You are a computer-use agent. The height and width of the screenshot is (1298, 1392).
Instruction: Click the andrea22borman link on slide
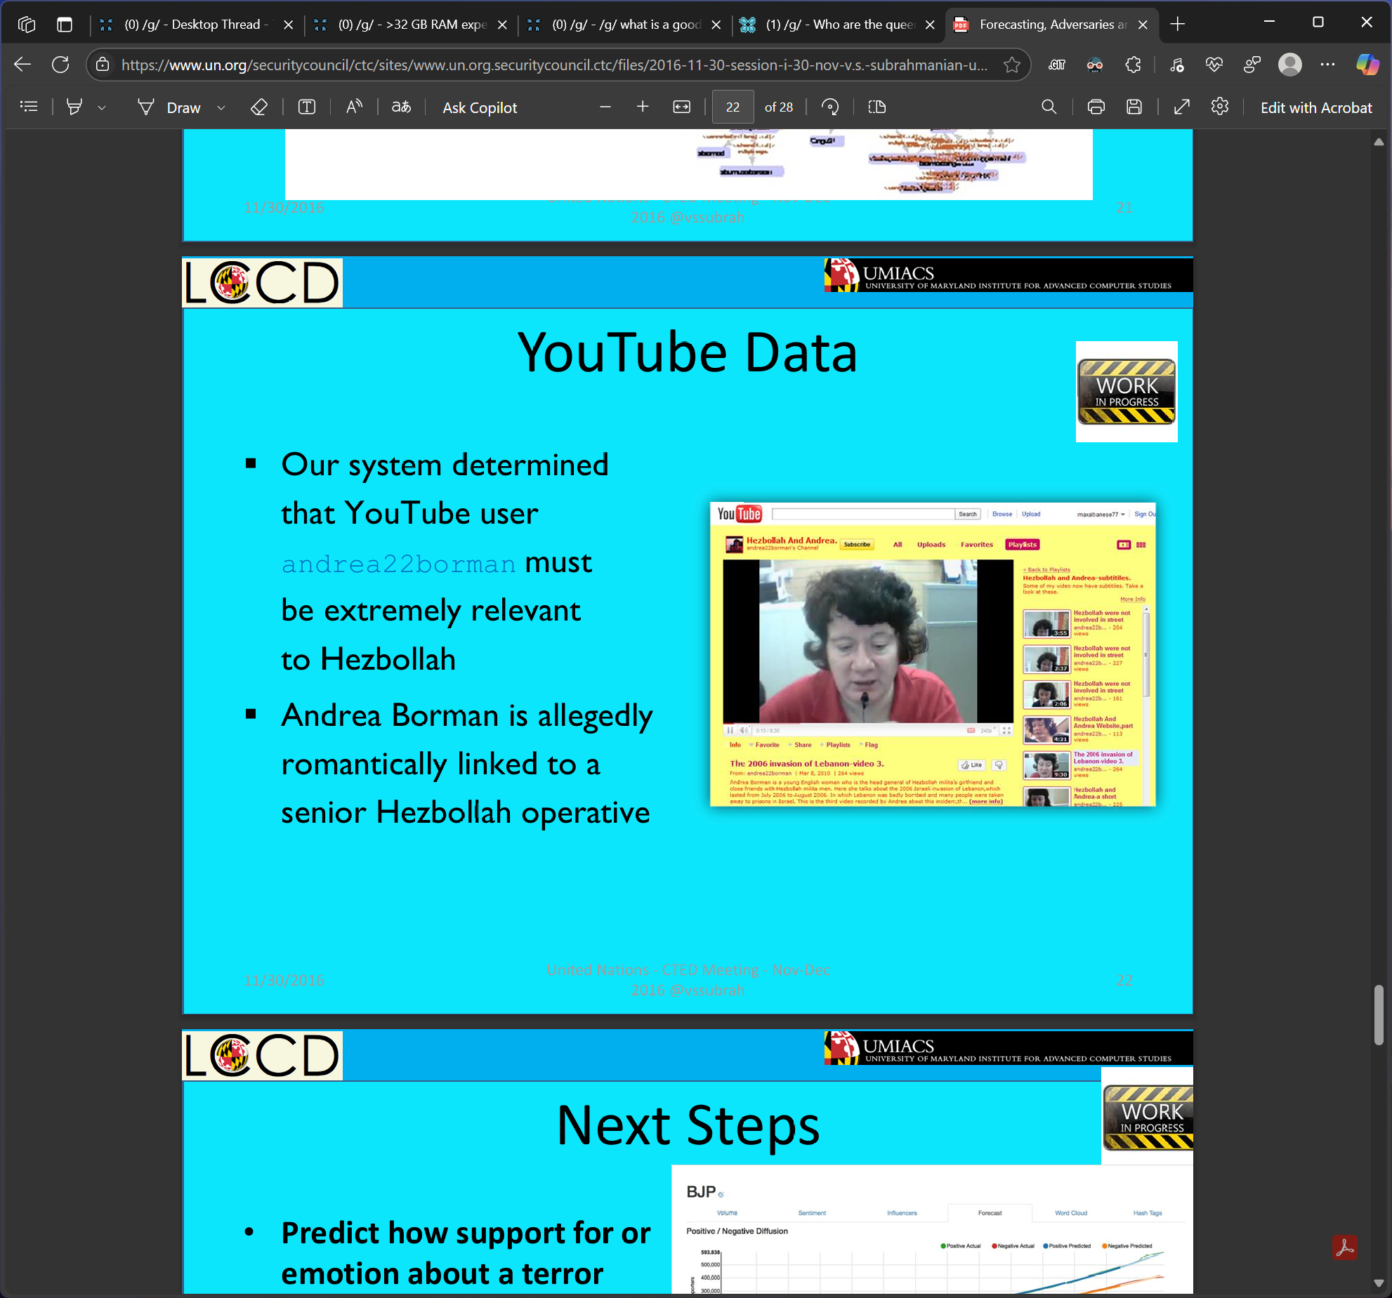click(398, 564)
